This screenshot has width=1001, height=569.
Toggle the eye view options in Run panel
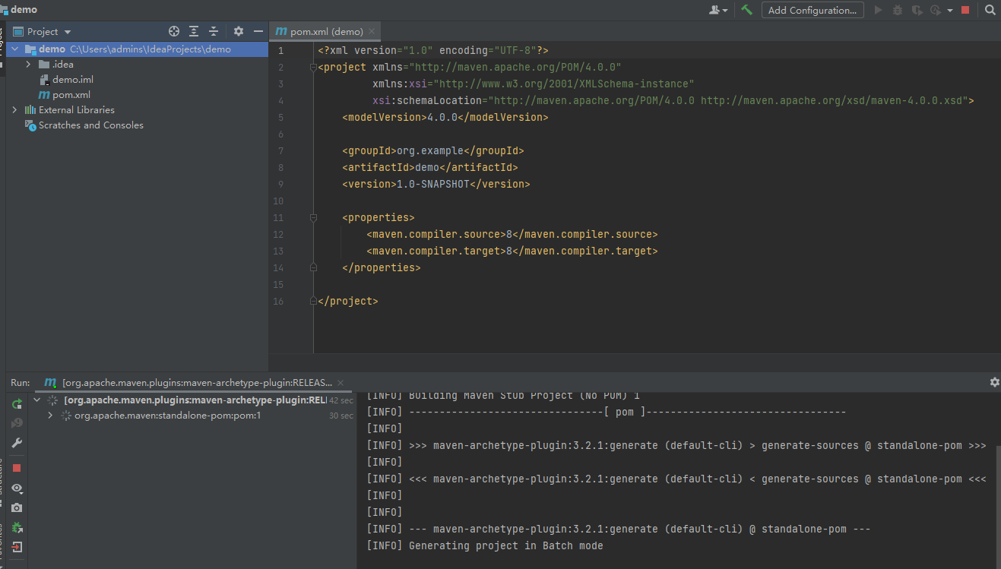[17, 488]
